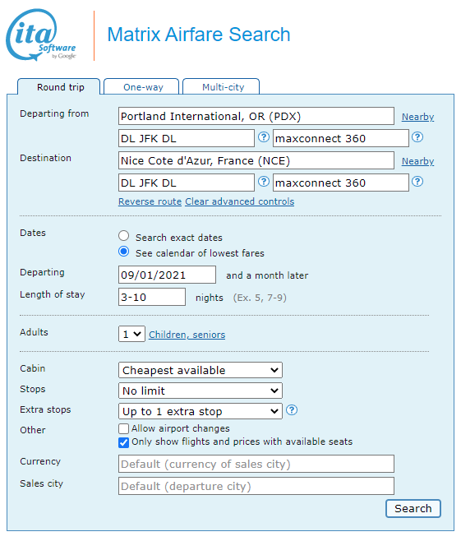Enable Allow airport changes checkbox
Screen dimensions: 461x541
123,429
